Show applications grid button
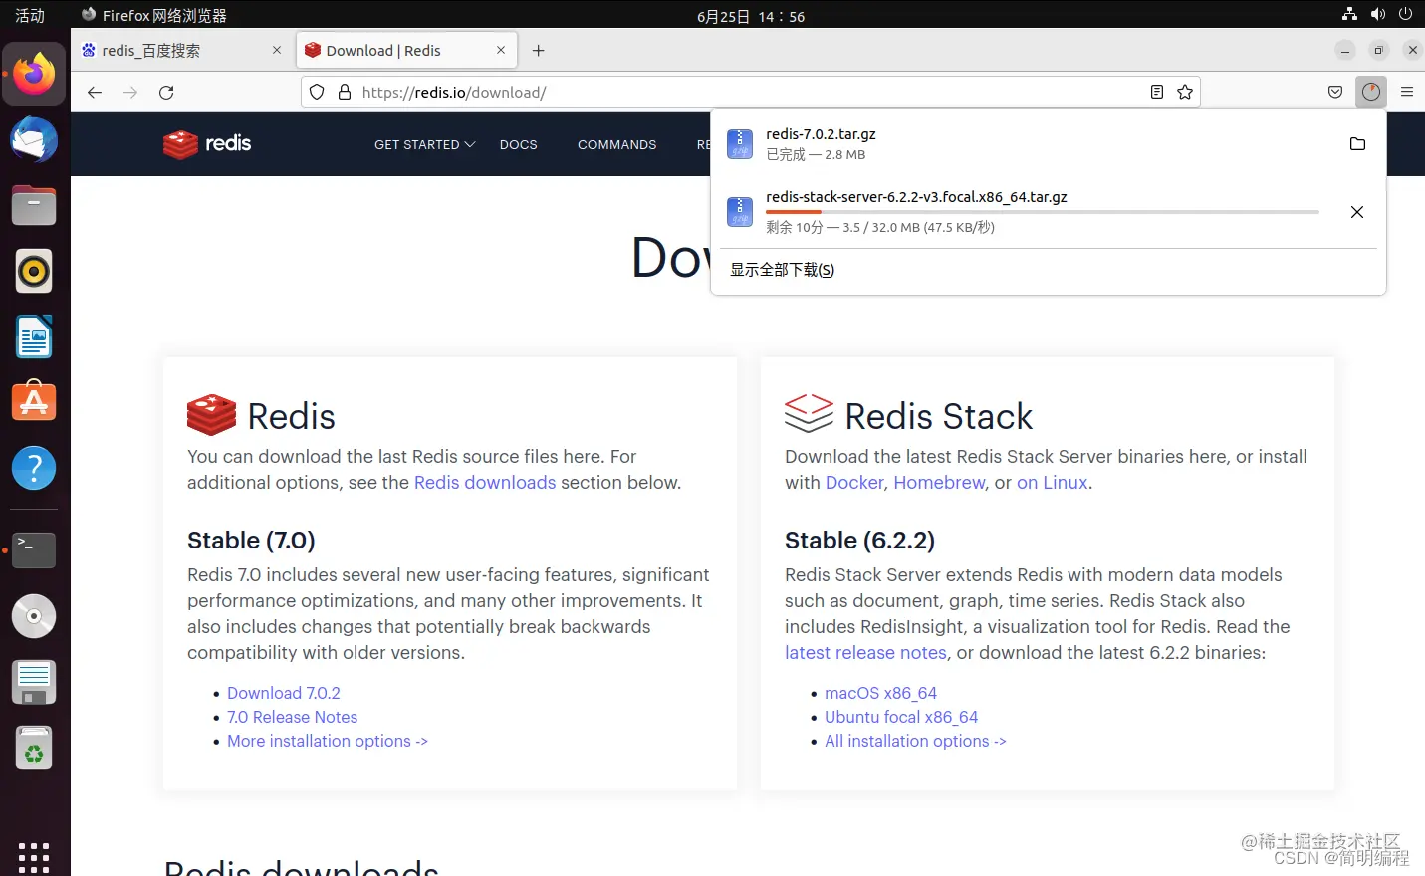 34,857
